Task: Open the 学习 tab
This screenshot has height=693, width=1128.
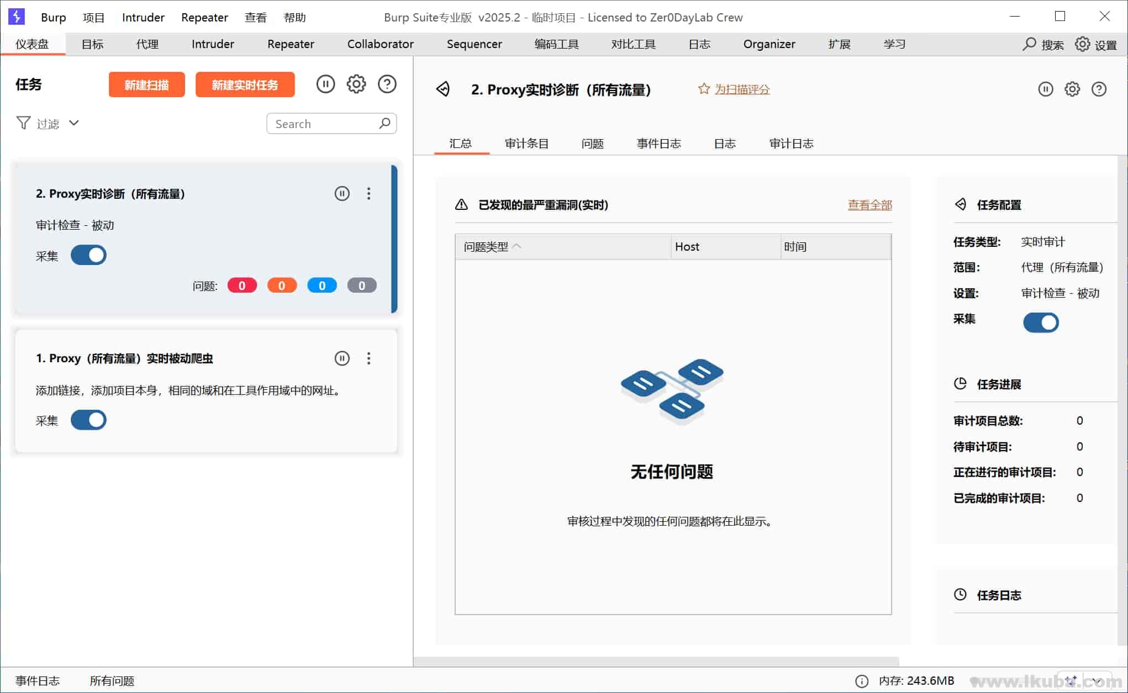Action: click(894, 44)
